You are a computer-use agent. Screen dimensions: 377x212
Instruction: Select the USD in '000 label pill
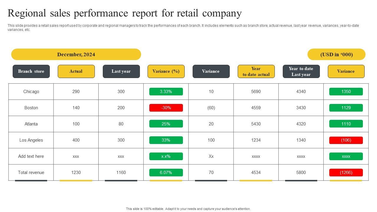[x=336, y=54]
